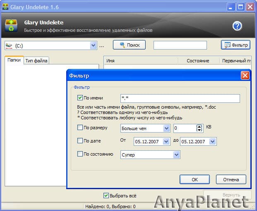
Task: Open the Больше чем size comparison dropdown
Action: coord(166,128)
